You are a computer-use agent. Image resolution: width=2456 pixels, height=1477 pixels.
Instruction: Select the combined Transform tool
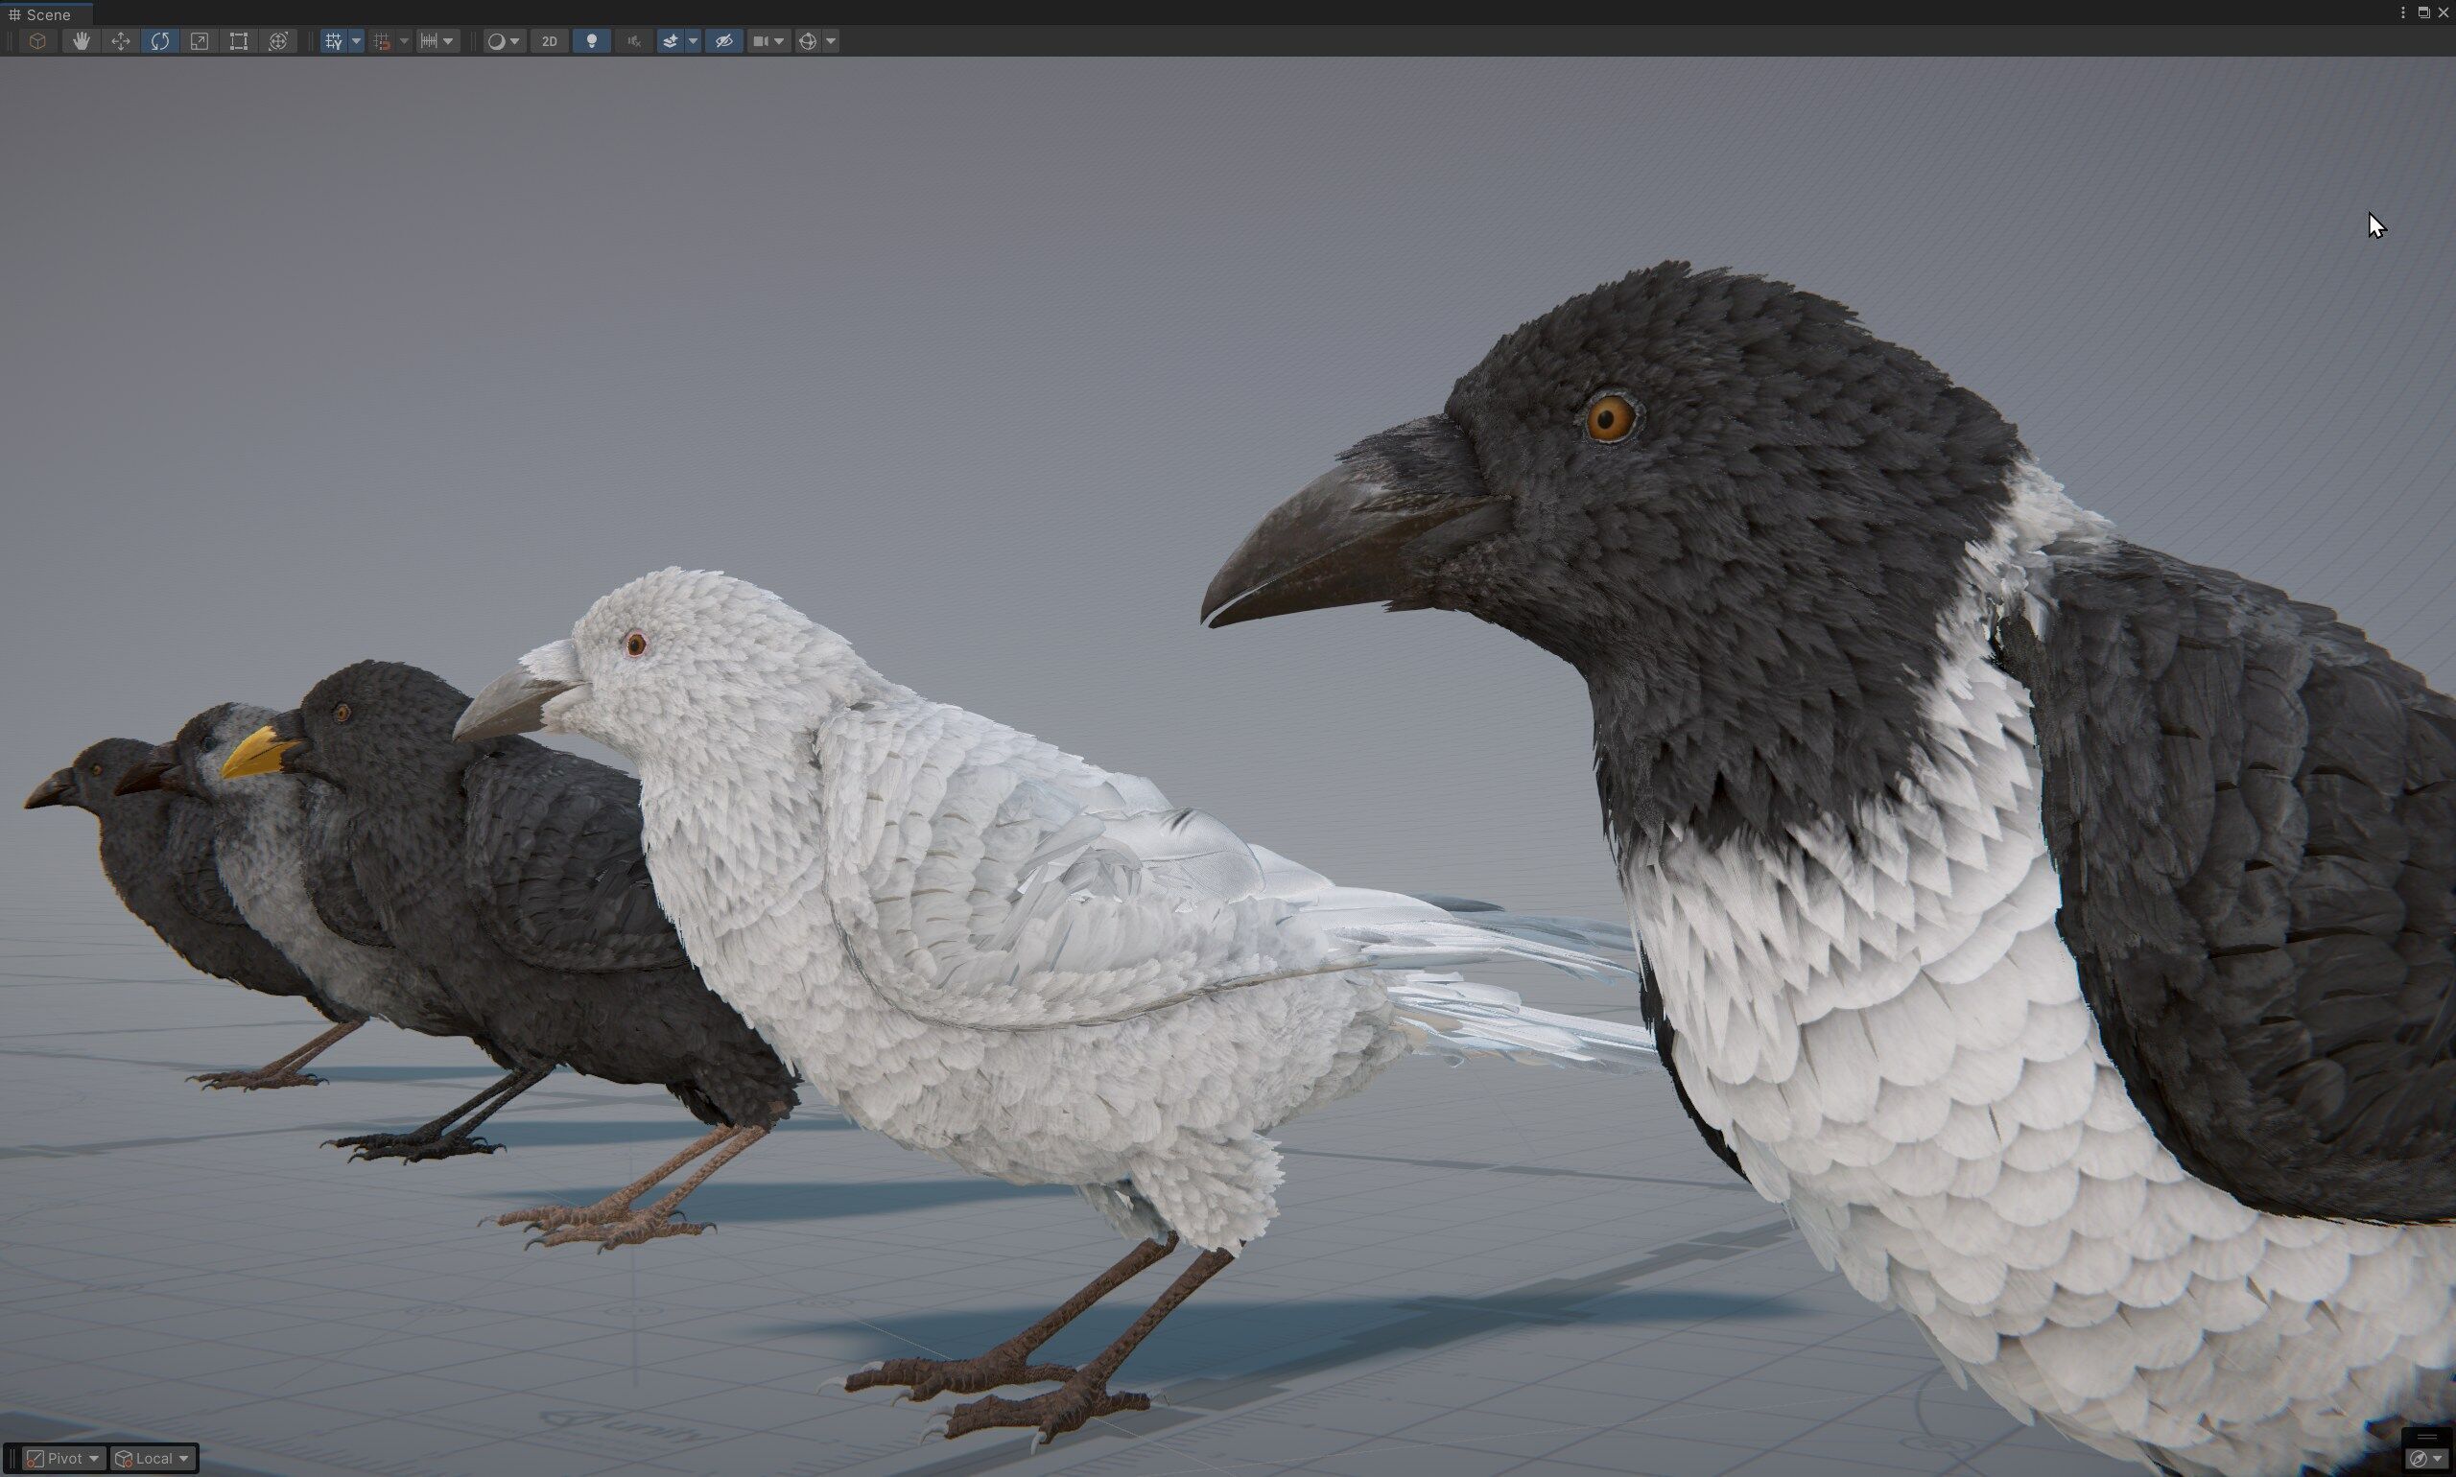(278, 41)
